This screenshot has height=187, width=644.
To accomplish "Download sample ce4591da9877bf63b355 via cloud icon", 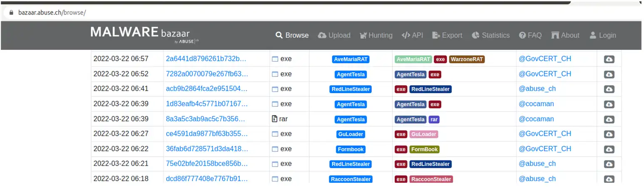I will pos(609,134).
